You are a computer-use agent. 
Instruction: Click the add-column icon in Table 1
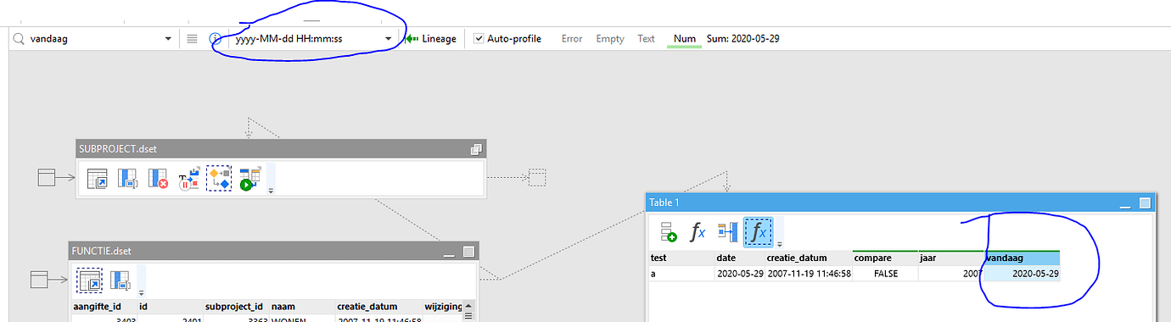point(727,231)
